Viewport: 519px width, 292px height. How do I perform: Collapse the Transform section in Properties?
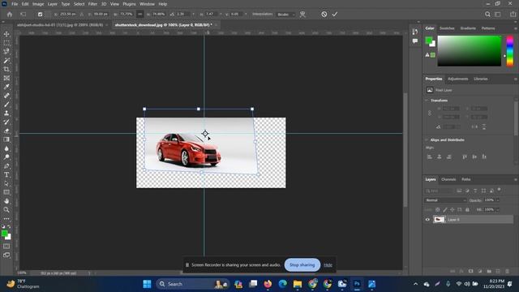[427, 101]
